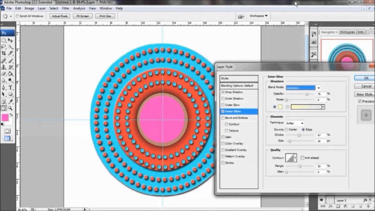Click the Fit Screen button
The height and width of the screenshot is (211, 375).
(x=83, y=16)
